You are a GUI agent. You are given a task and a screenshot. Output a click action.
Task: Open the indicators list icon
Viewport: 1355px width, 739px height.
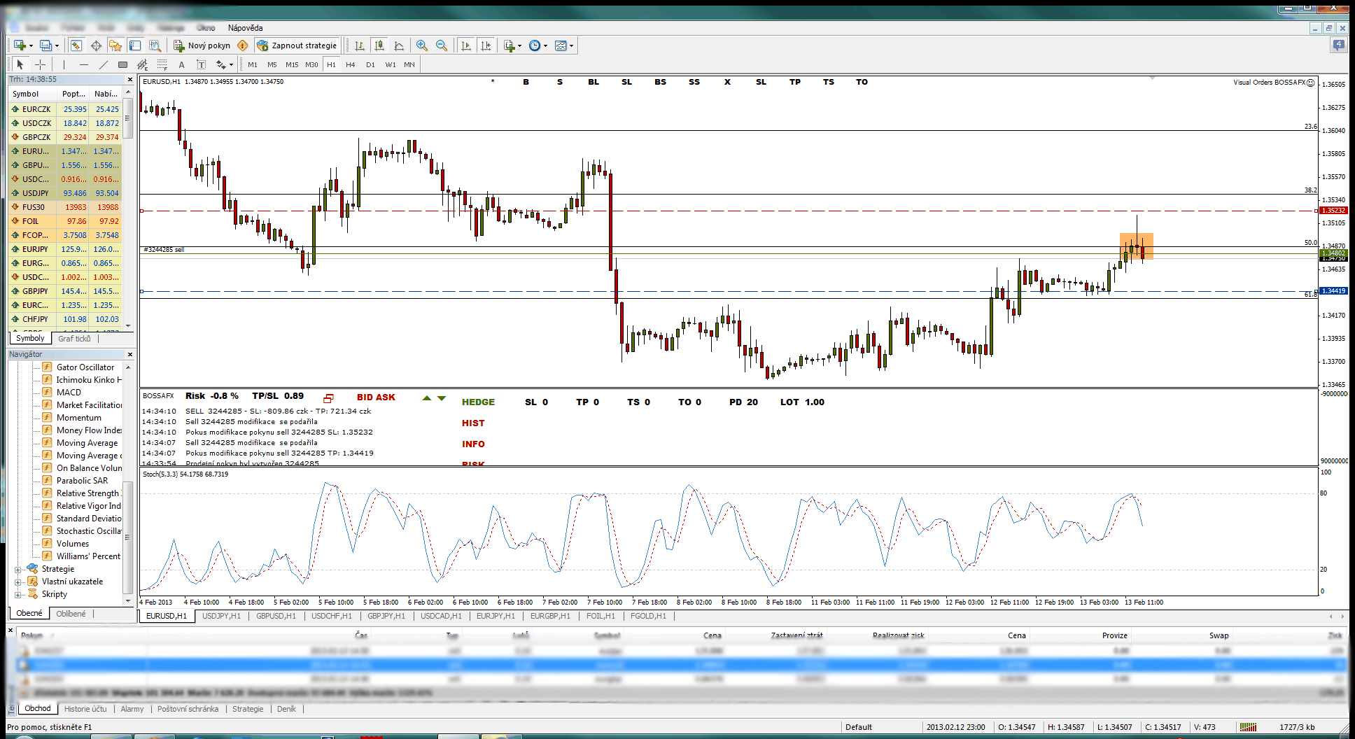click(x=509, y=45)
